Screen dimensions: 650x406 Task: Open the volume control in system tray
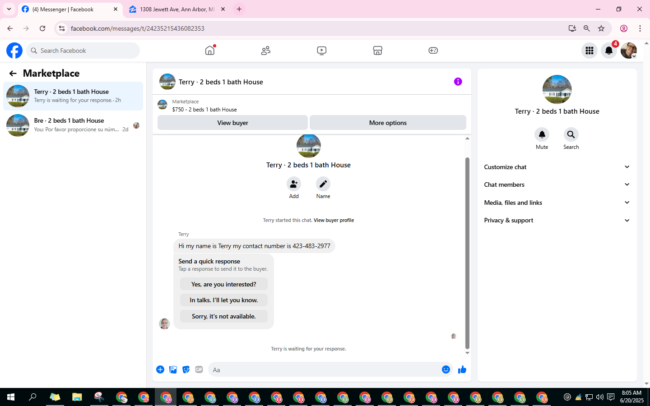[x=599, y=397]
